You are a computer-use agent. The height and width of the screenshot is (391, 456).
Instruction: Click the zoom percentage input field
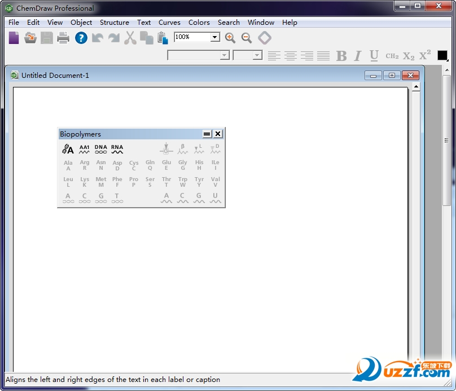coord(192,37)
